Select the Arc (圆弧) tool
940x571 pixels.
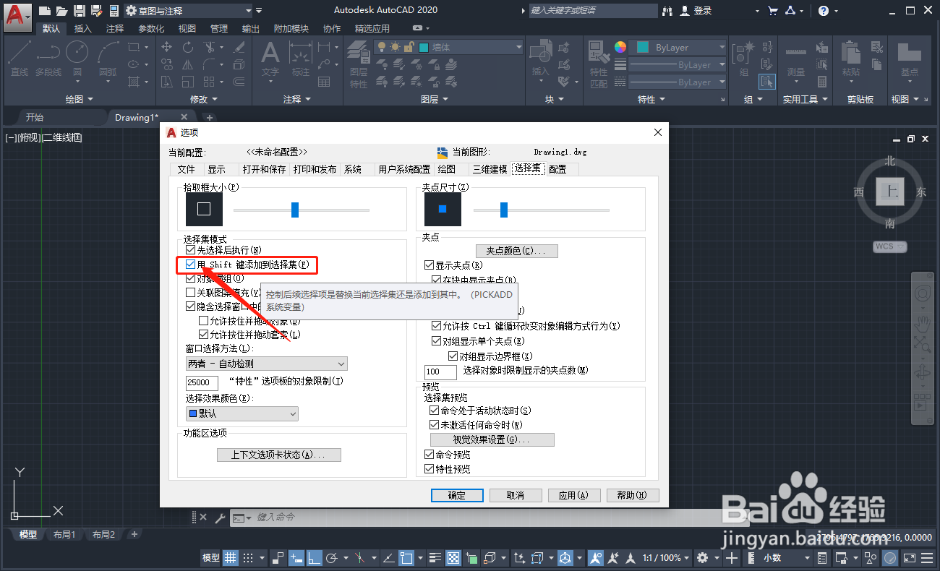[x=108, y=58]
